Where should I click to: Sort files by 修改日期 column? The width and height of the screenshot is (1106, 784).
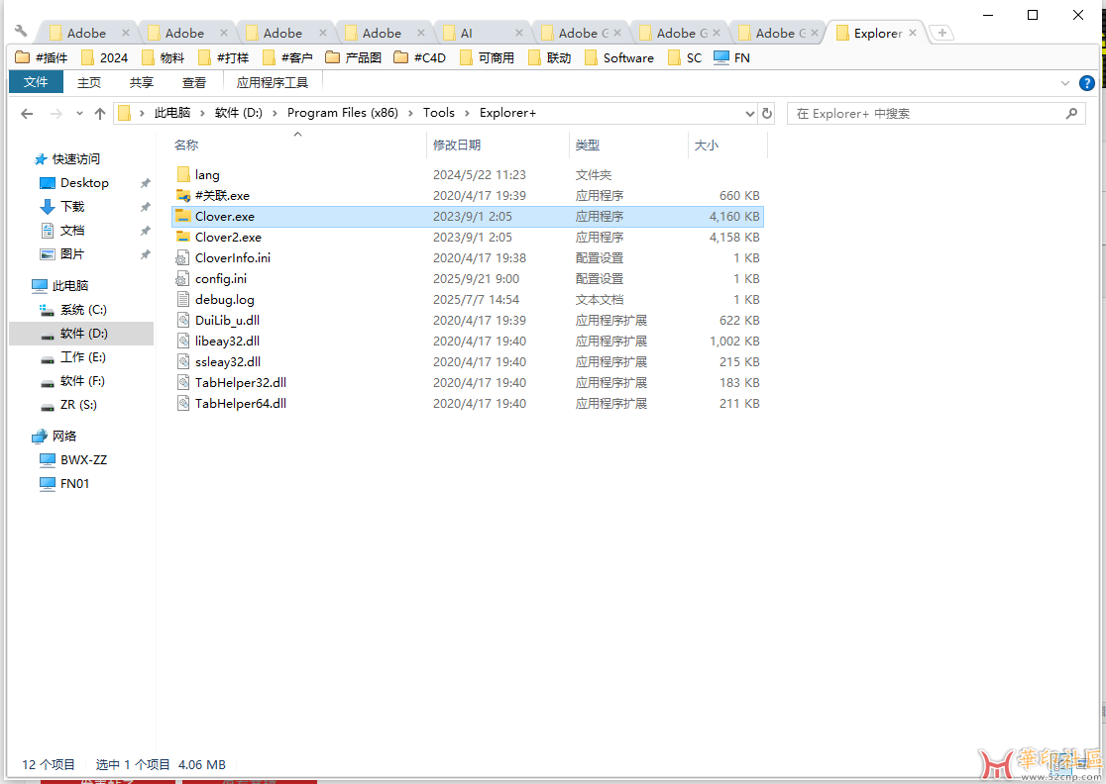point(457,145)
